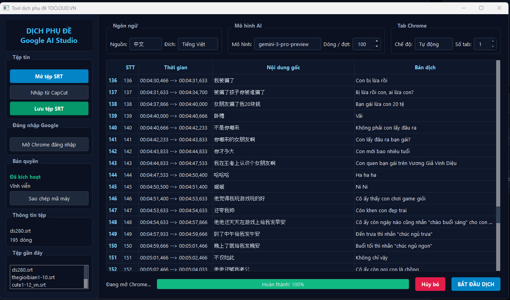Select thegioibian1-10.srt in recent files

[x=33, y=277]
